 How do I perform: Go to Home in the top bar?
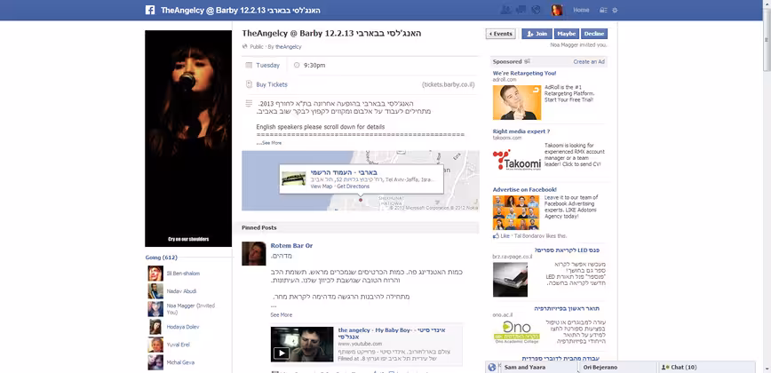point(581,10)
